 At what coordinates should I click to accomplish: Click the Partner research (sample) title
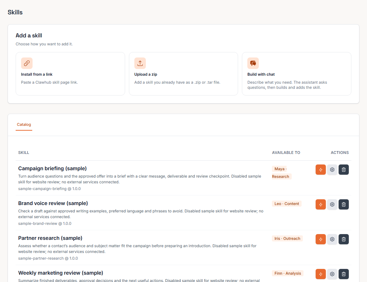click(50, 238)
